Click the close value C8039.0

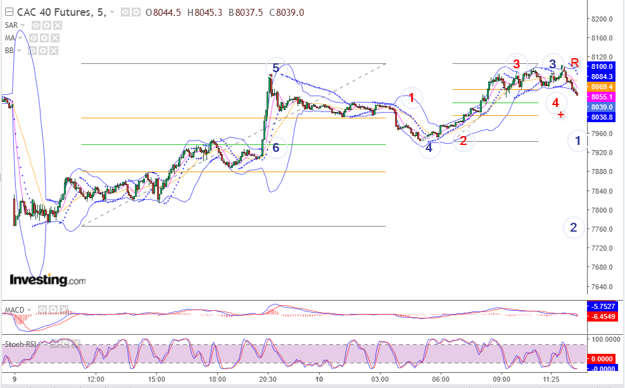point(287,13)
